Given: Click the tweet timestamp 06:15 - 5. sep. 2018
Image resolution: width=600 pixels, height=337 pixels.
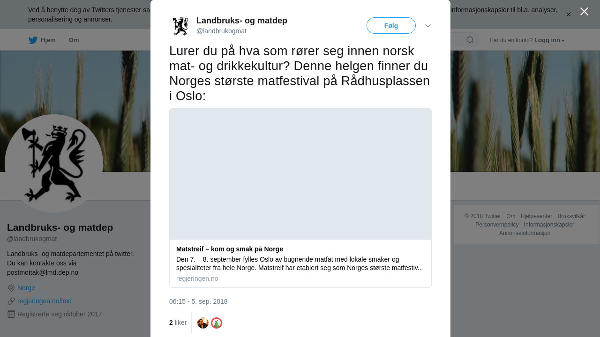Looking at the screenshot, I should coord(198,301).
